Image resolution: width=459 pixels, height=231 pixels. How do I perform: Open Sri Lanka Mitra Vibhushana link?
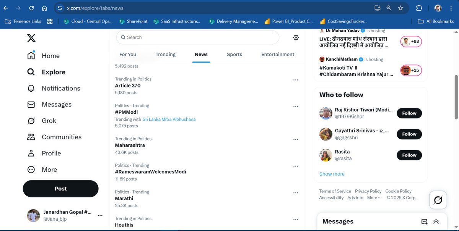click(169, 119)
